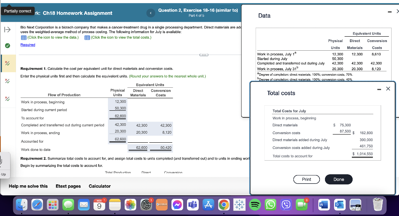Print the Total costs table
The height and width of the screenshot is (216, 399).
pyautogui.click(x=306, y=179)
